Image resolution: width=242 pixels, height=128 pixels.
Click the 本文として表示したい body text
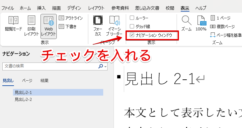click(183, 113)
